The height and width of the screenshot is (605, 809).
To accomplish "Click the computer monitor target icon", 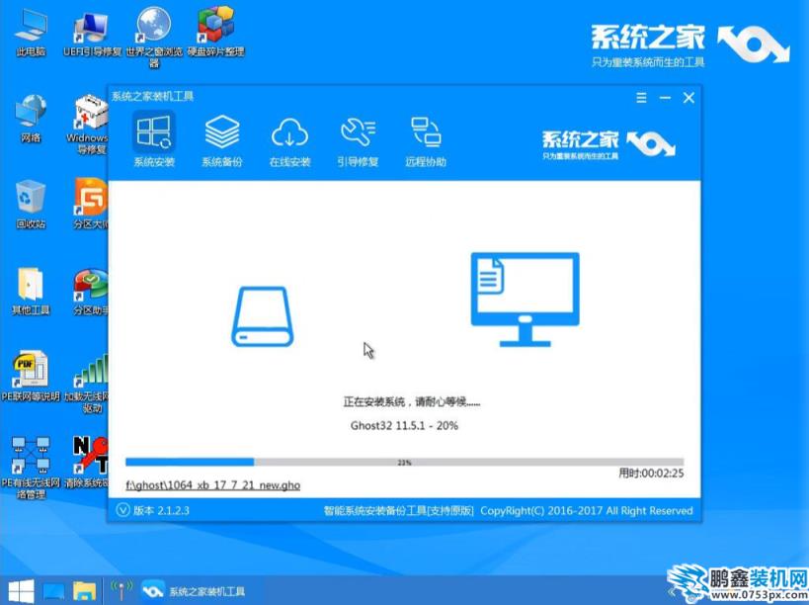I will [525, 300].
